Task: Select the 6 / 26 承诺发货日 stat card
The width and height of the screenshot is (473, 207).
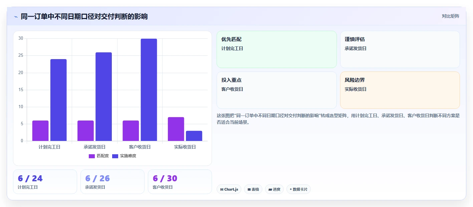Action: pyautogui.click(x=112, y=182)
